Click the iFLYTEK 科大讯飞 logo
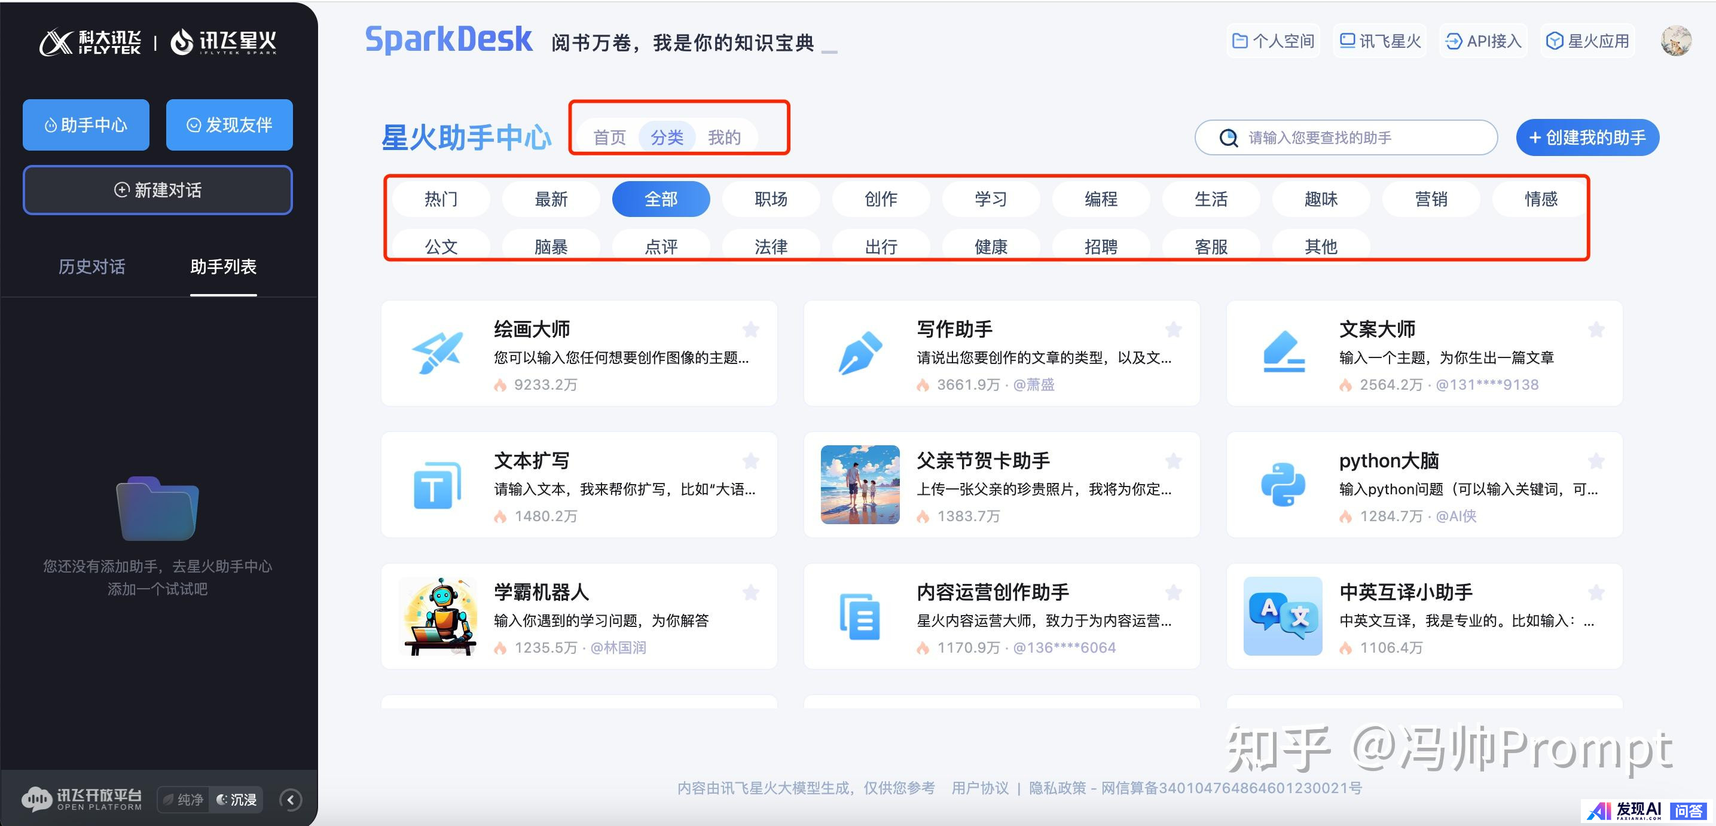This screenshot has height=826, width=1716. tap(91, 42)
